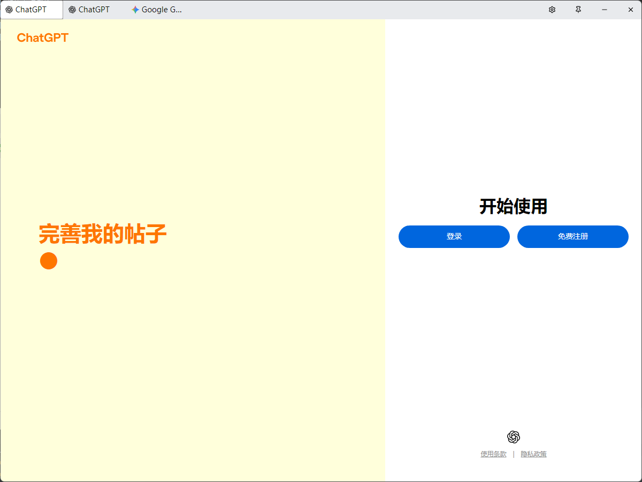Click the 开始使用 heading
Viewport: 642px width, 482px height.
(x=513, y=206)
